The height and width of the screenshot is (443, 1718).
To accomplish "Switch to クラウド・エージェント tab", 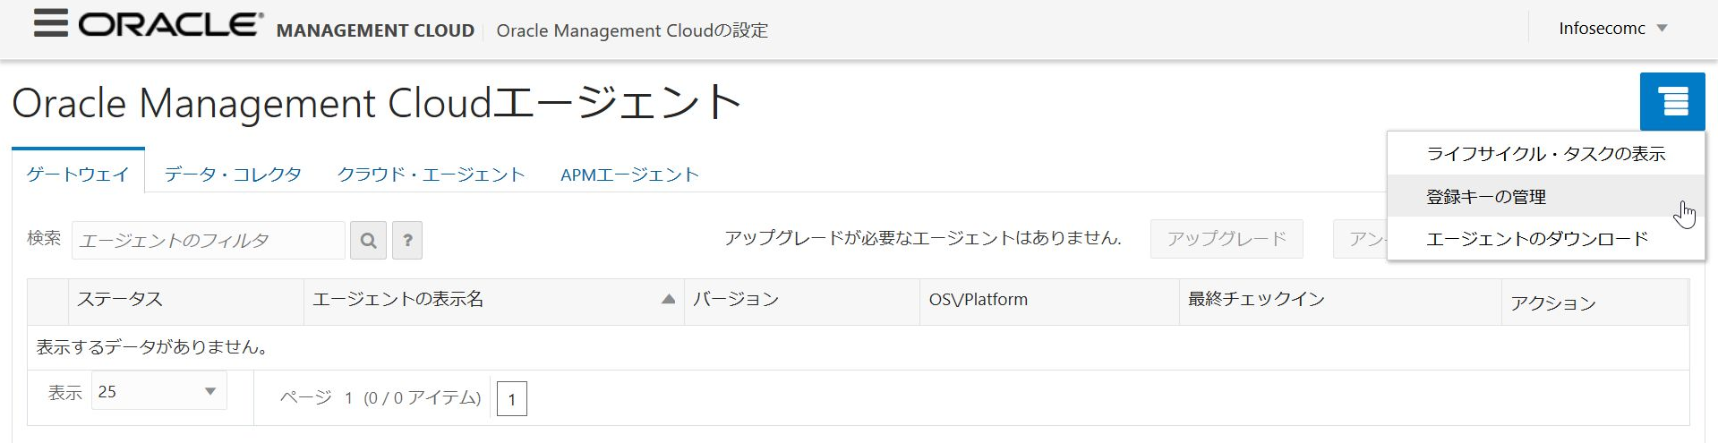I will (431, 174).
